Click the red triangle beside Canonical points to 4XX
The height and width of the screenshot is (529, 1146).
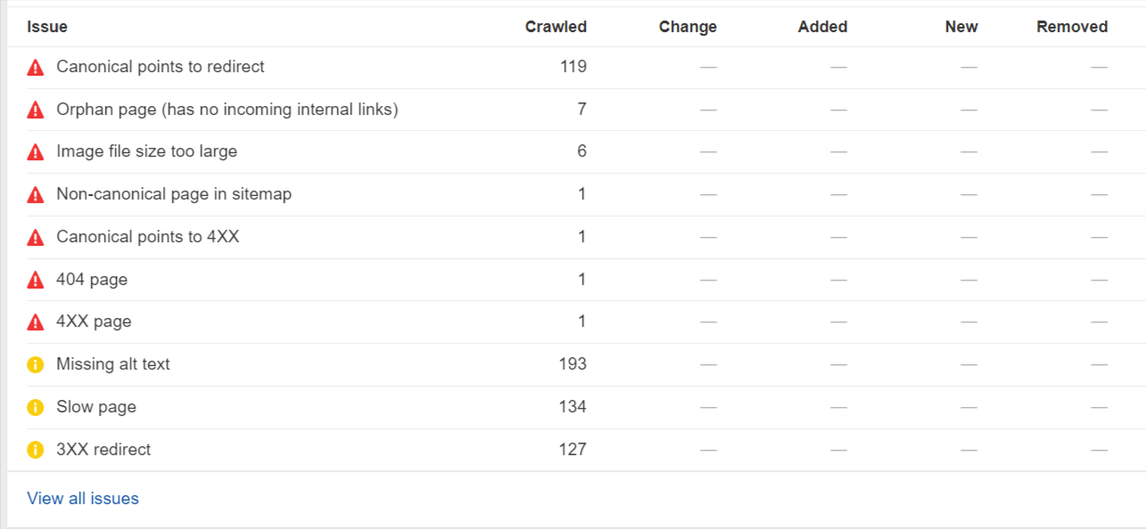point(36,238)
